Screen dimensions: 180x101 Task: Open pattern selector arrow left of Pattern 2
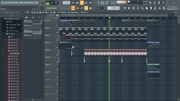pyautogui.click(x=106, y=8)
